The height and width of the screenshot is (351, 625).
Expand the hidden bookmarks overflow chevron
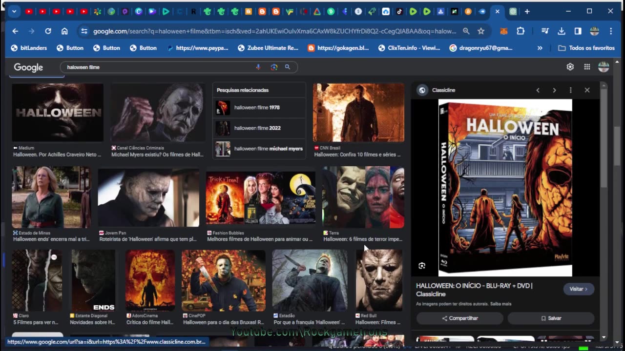(x=540, y=48)
